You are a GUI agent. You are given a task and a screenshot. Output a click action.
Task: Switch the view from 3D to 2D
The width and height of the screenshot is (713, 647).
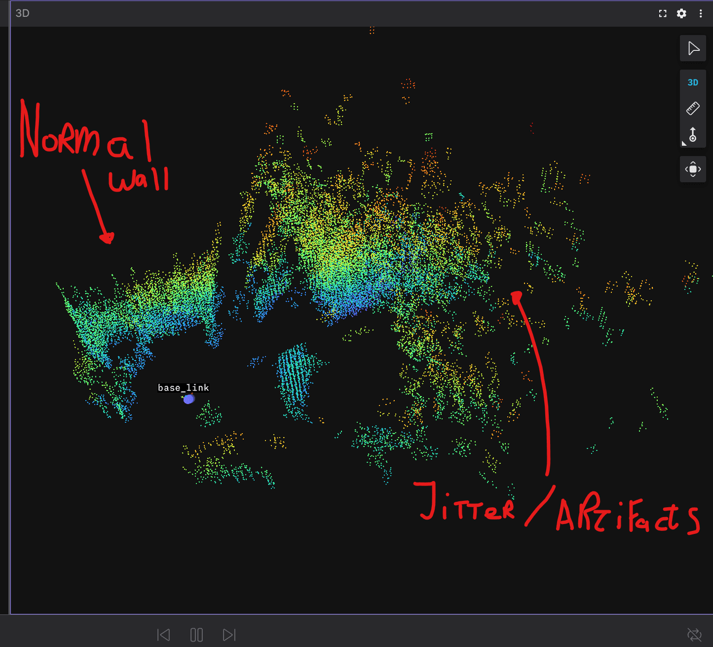[x=693, y=82]
